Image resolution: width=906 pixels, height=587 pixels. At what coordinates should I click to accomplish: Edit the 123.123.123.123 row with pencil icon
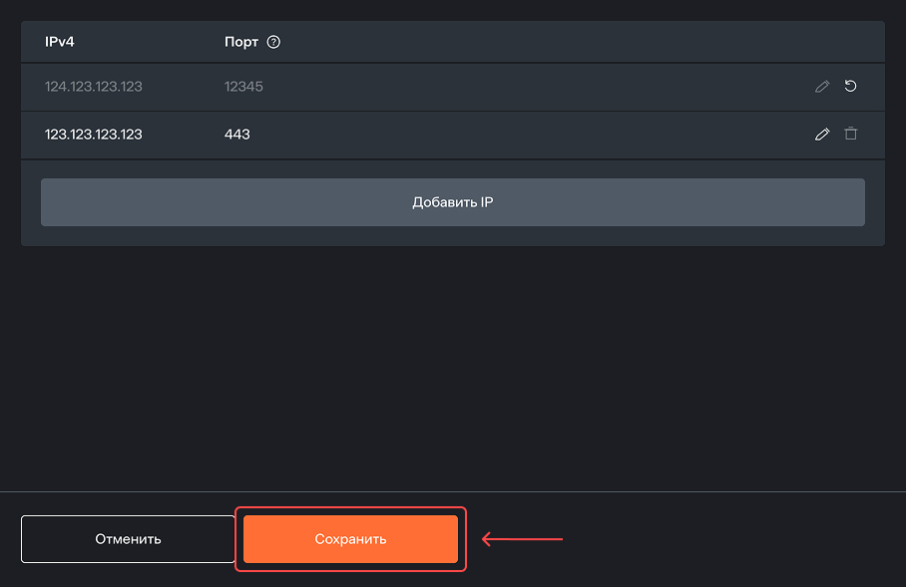[822, 134]
